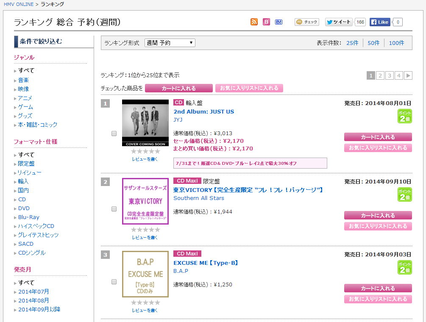
Task: Click the blue Hatena B! bookmark icon
Action: pos(278,22)
